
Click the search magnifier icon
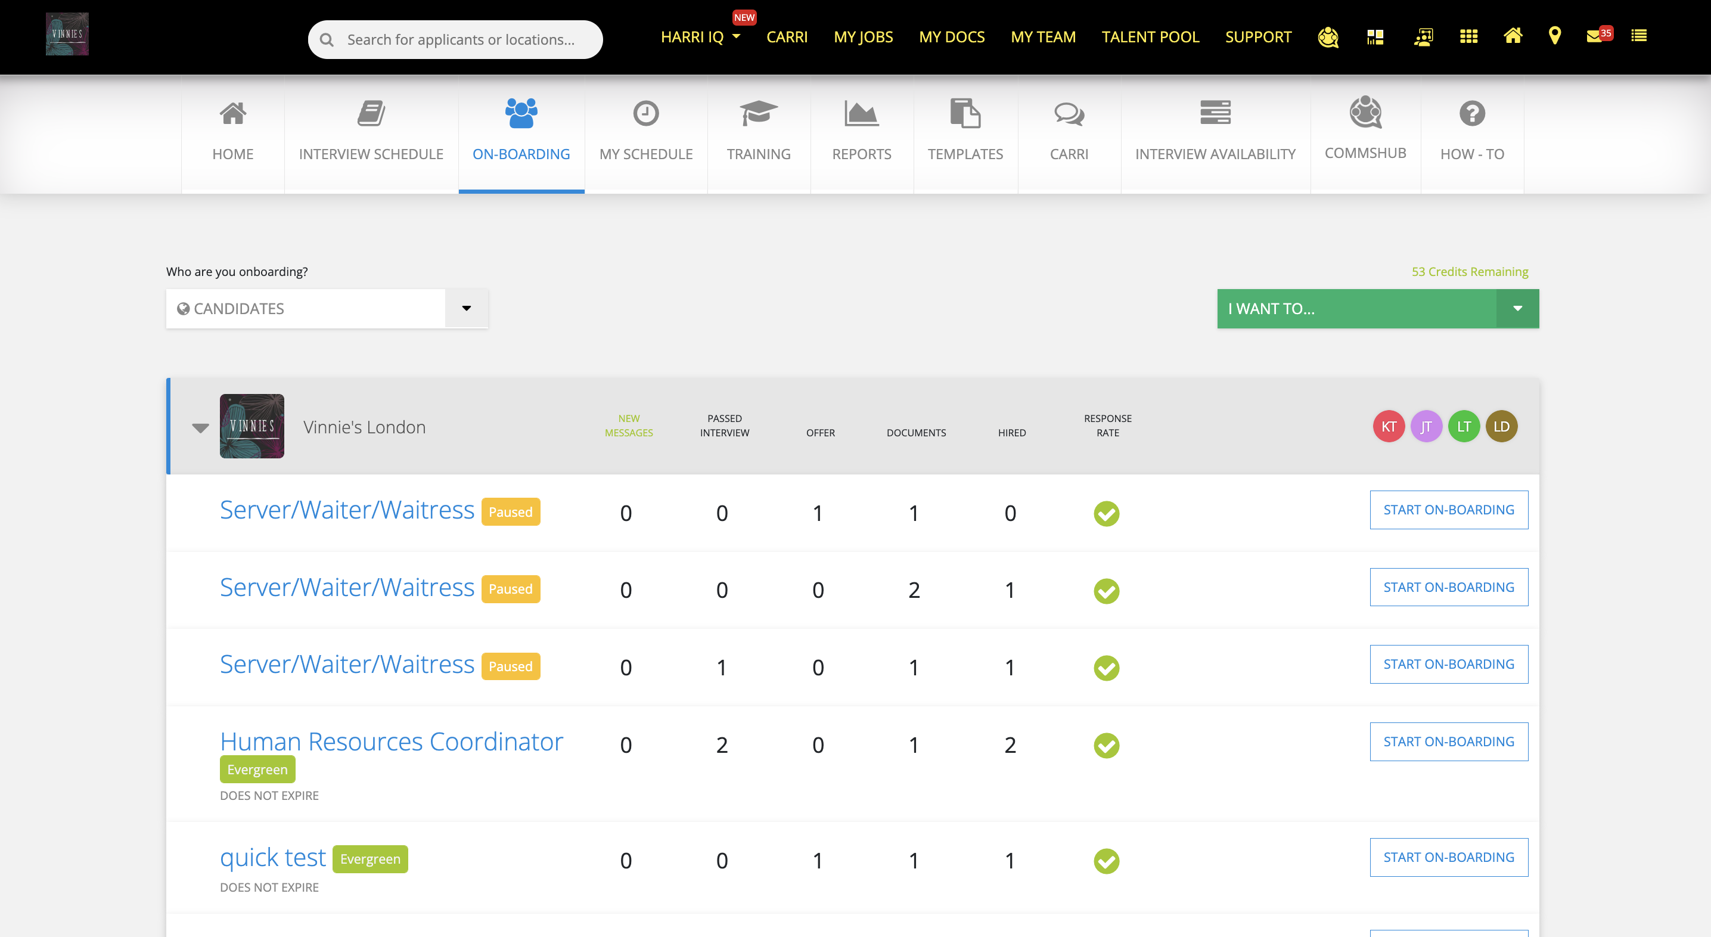pos(326,40)
